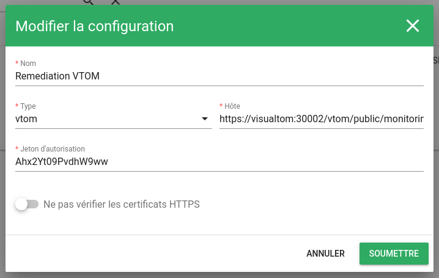Click the Jeton d'autorisation label
The width and height of the screenshot is (439, 278).
(x=53, y=149)
